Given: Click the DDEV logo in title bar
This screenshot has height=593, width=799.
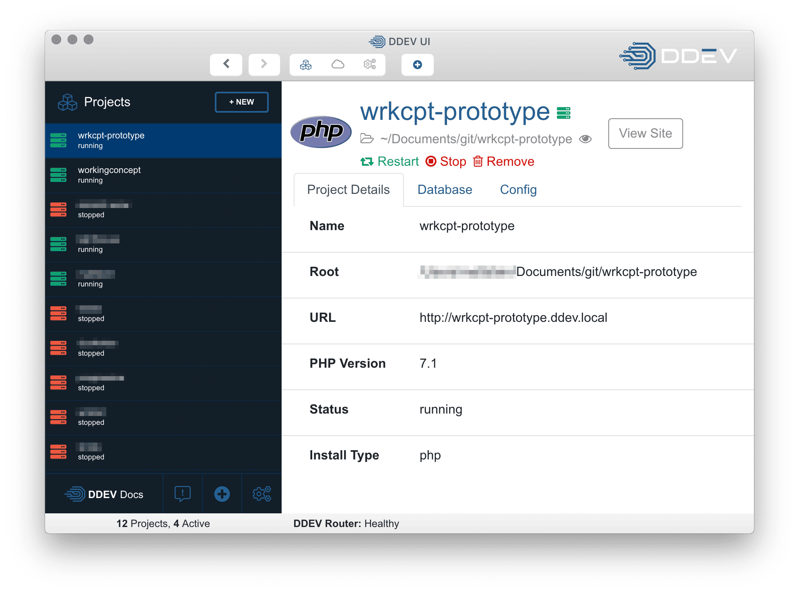Looking at the screenshot, I should (678, 56).
